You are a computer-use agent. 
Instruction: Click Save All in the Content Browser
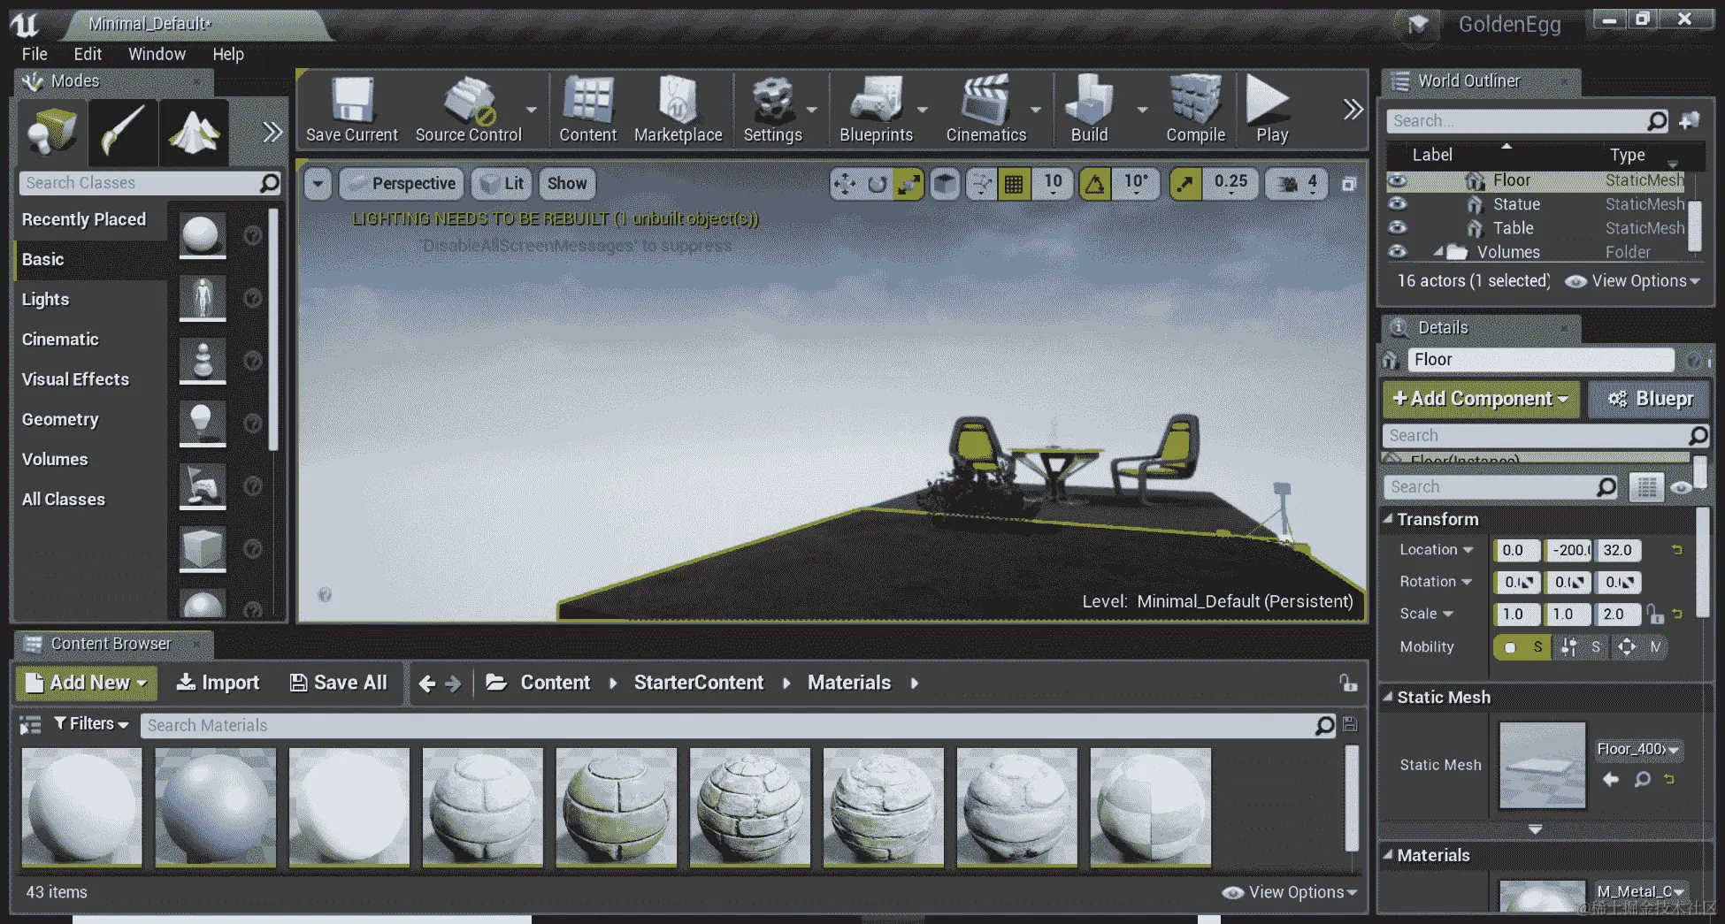pyautogui.click(x=339, y=683)
